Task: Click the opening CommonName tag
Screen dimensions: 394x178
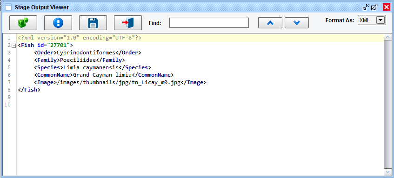Action: tap(53, 75)
